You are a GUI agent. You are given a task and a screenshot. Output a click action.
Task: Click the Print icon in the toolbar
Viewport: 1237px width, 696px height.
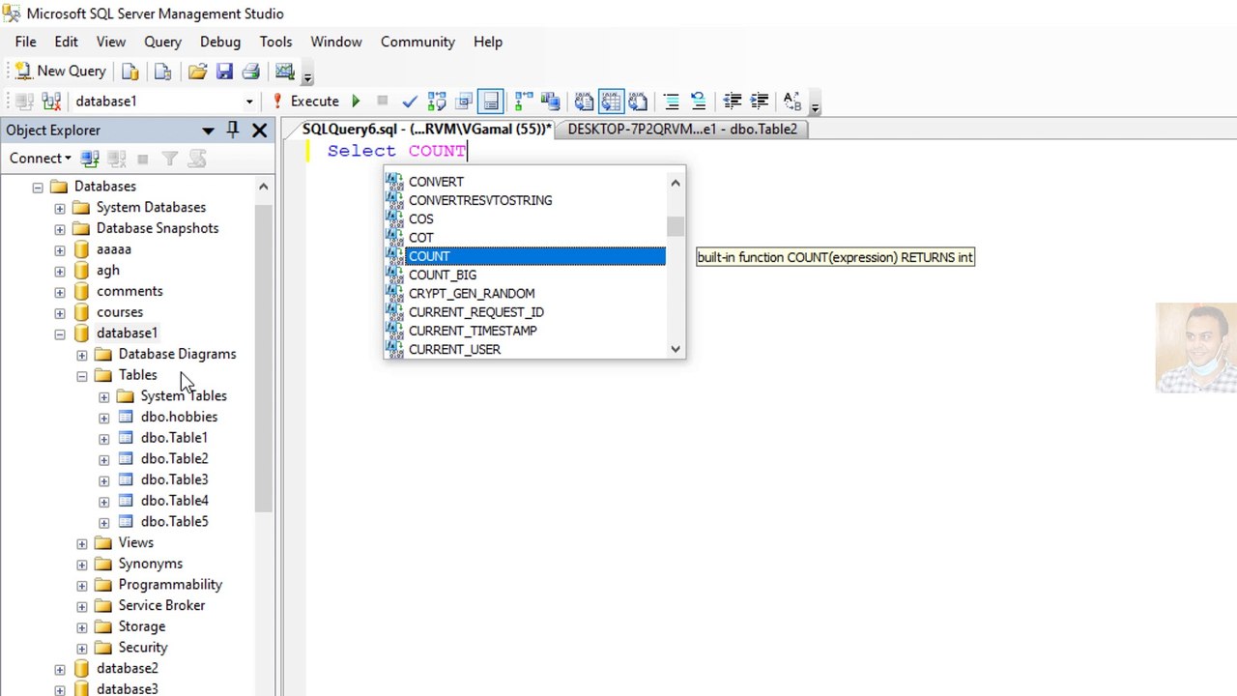pyautogui.click(x=251, y=71)
